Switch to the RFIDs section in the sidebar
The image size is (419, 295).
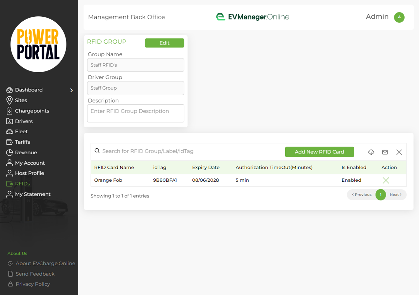pos(9,184)
